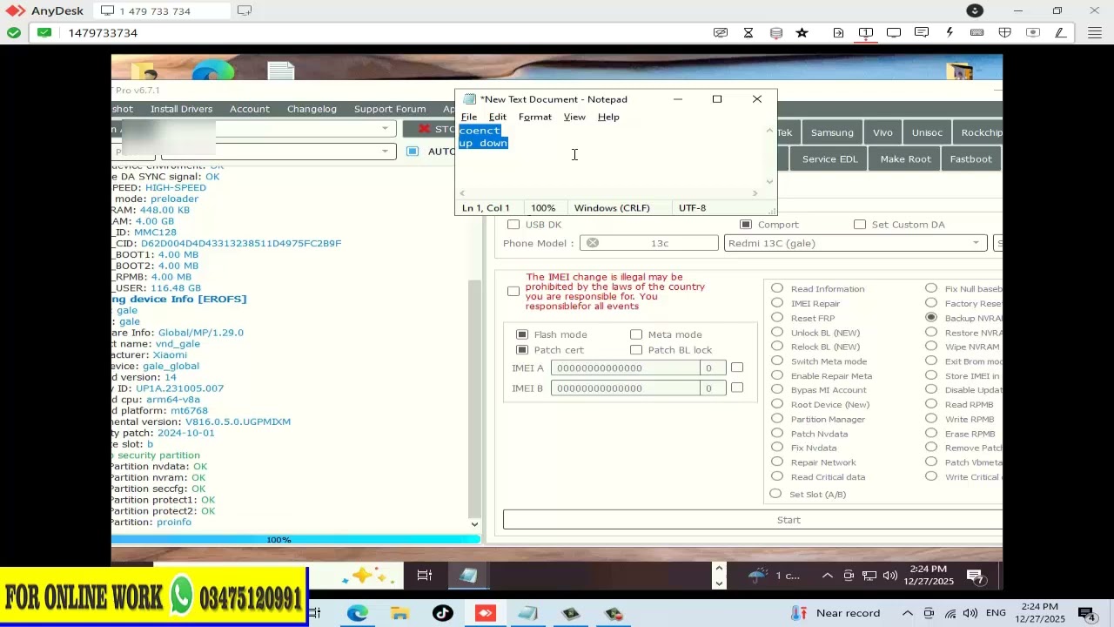Click the IMEI B number field
Image resolution: width=1114 pixels, height=627 pixels.
coord(625,388)
